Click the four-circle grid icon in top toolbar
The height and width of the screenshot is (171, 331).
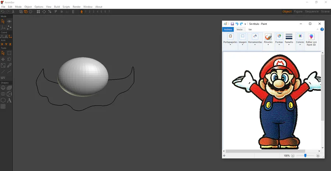(38, 12)
